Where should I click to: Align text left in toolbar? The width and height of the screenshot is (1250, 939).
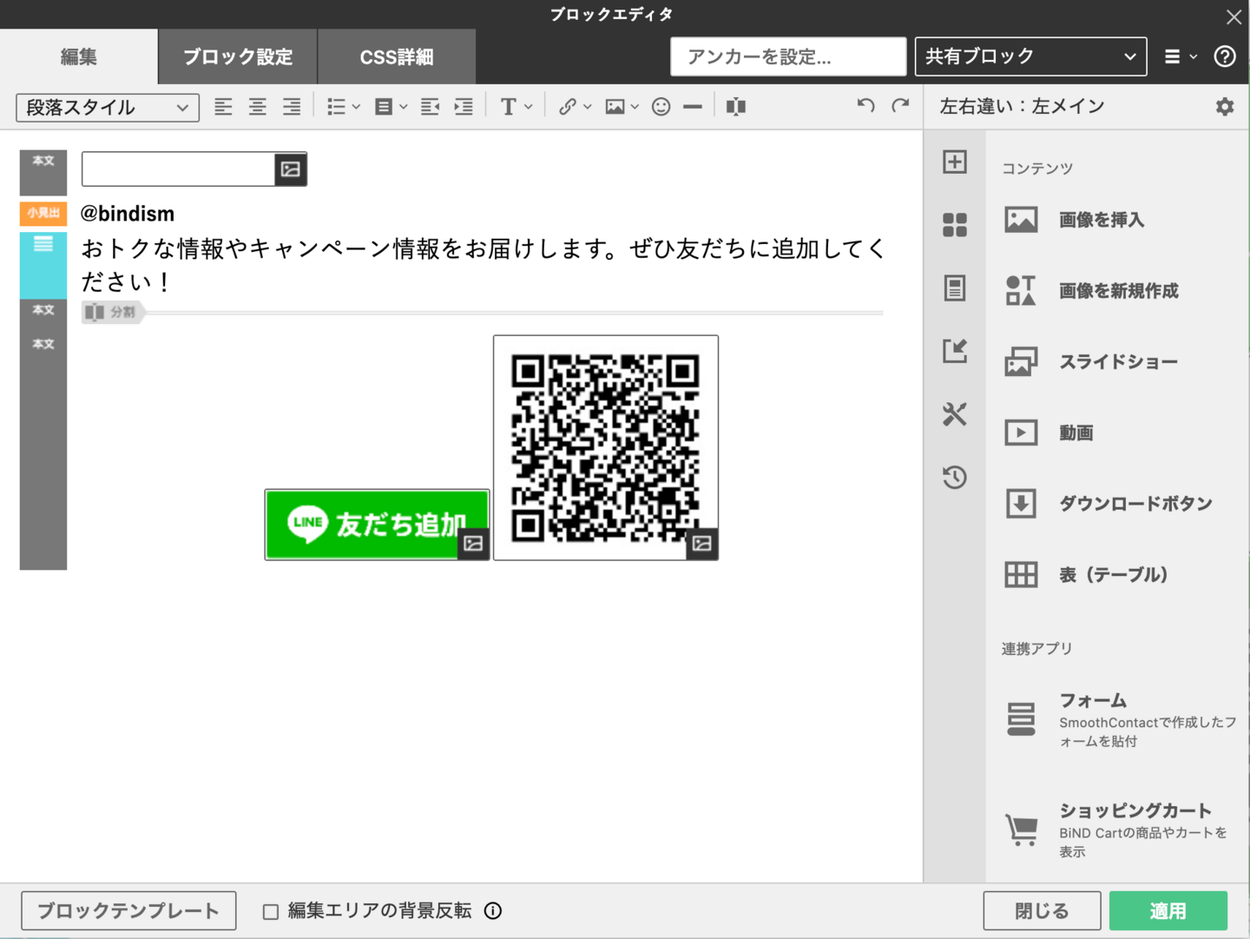[x=223, y=107]
